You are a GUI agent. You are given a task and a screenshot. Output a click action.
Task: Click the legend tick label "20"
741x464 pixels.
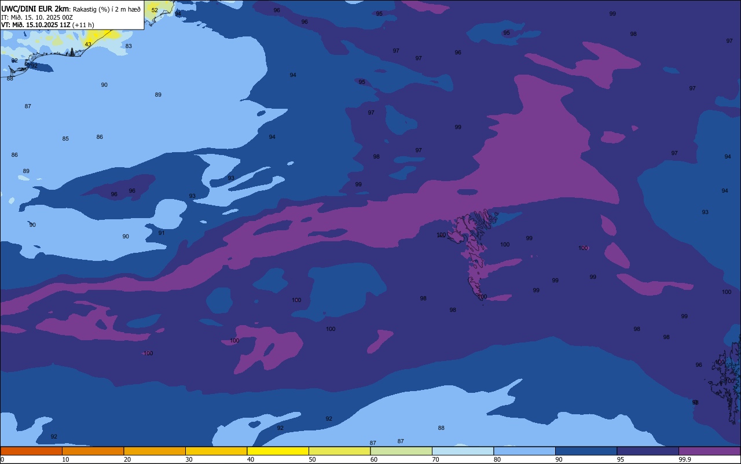point(127,459)
